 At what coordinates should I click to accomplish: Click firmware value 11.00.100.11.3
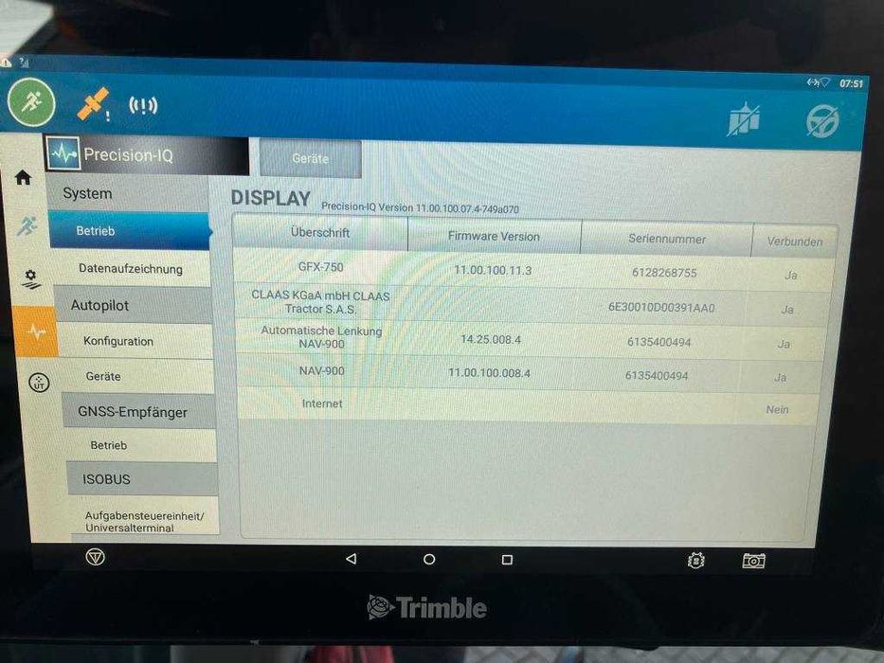493,271
